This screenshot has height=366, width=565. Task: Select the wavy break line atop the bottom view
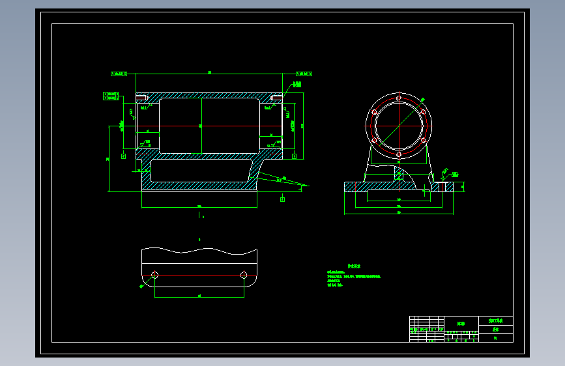click(x=199, y=250)
